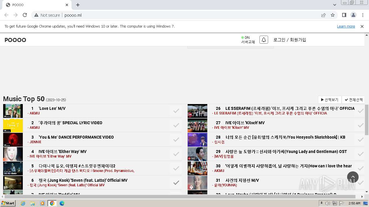Click the Learn more link

click(x=346, y=26)
